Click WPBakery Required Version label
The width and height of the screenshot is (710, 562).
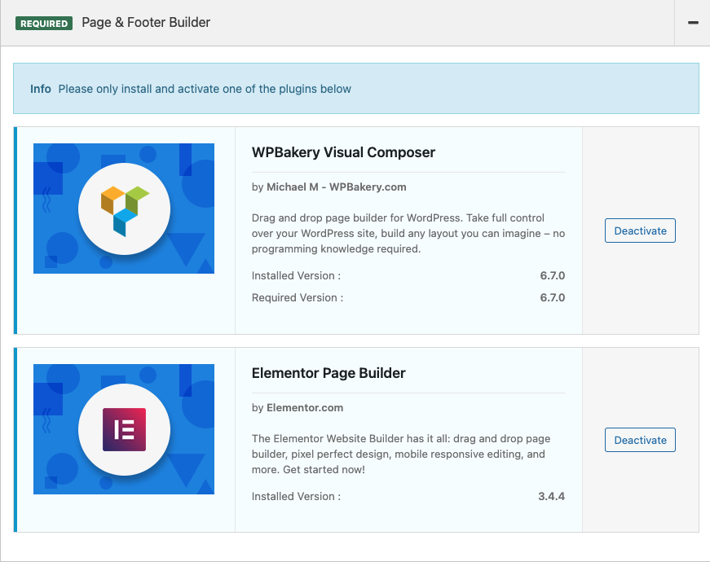[x=297, y=297]
